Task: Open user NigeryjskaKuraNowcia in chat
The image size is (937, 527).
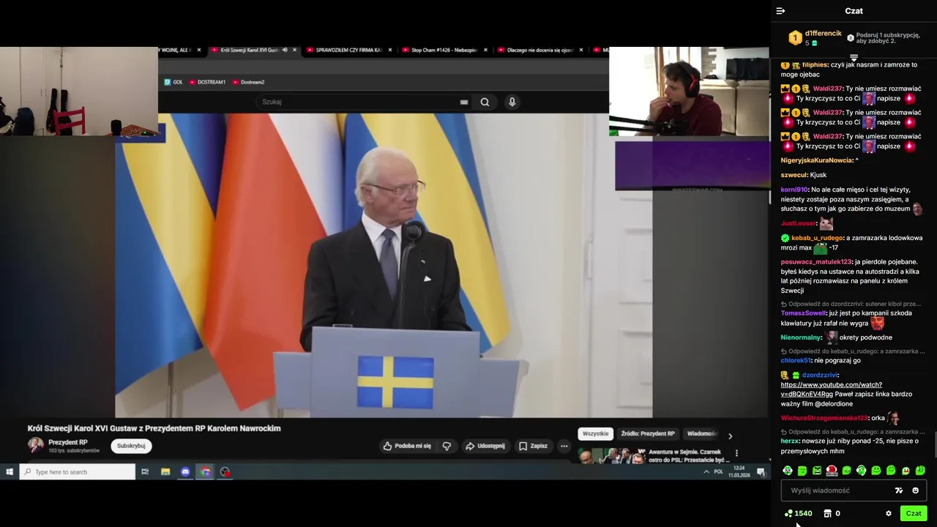Action: tap(816, 160)
